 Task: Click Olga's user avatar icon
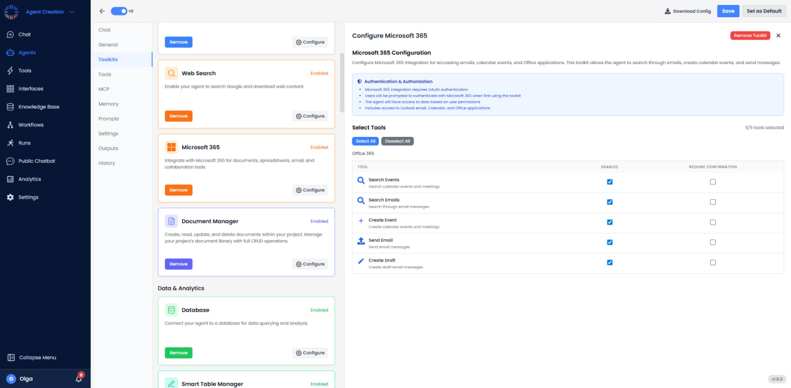[11, 379]
